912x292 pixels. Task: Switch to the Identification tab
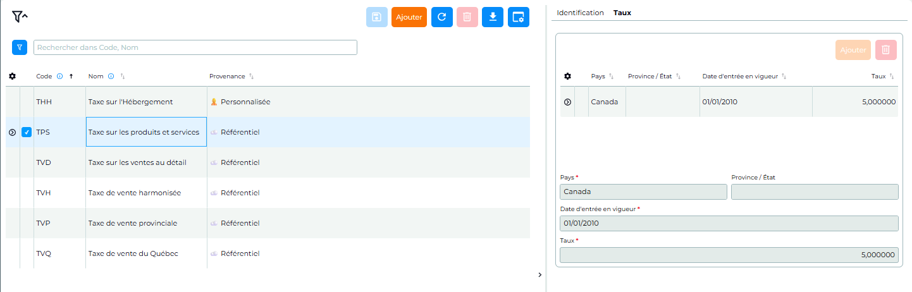tap(580, 13)
